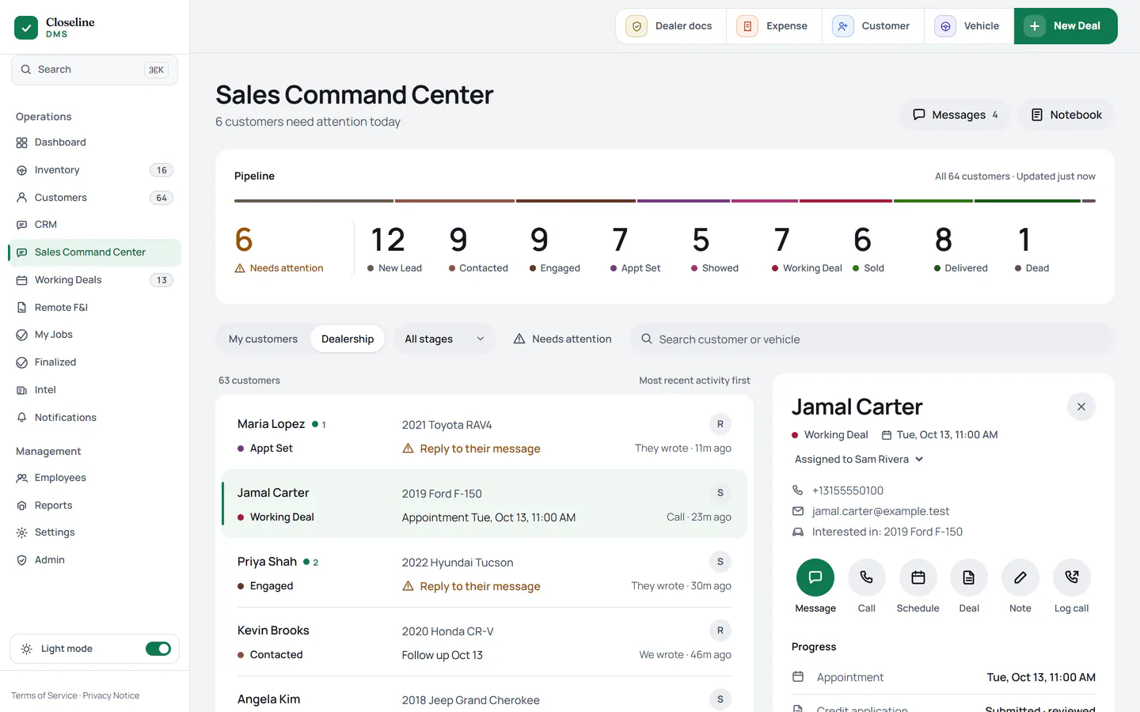Screen dimensions: 1140x712
Task: Click the sidebar Search field
Action: tap(94, 70)
